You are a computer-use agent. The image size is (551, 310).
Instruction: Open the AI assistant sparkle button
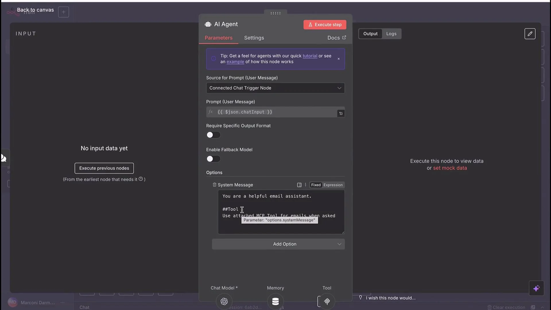point(536,288)
